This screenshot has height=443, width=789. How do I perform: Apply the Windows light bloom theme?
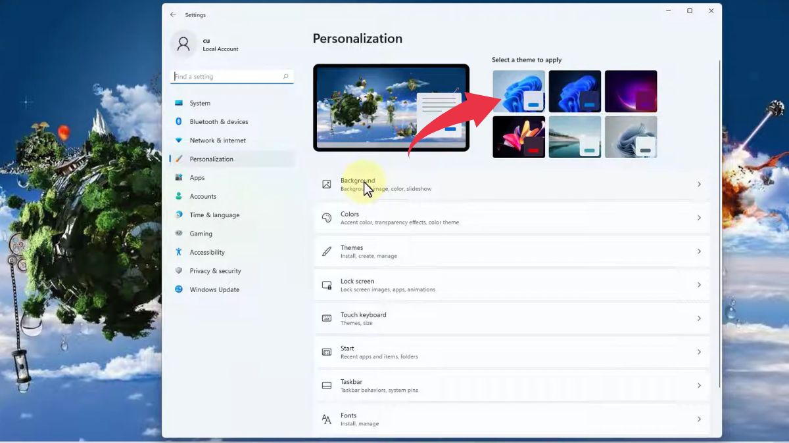pos(519,91)
